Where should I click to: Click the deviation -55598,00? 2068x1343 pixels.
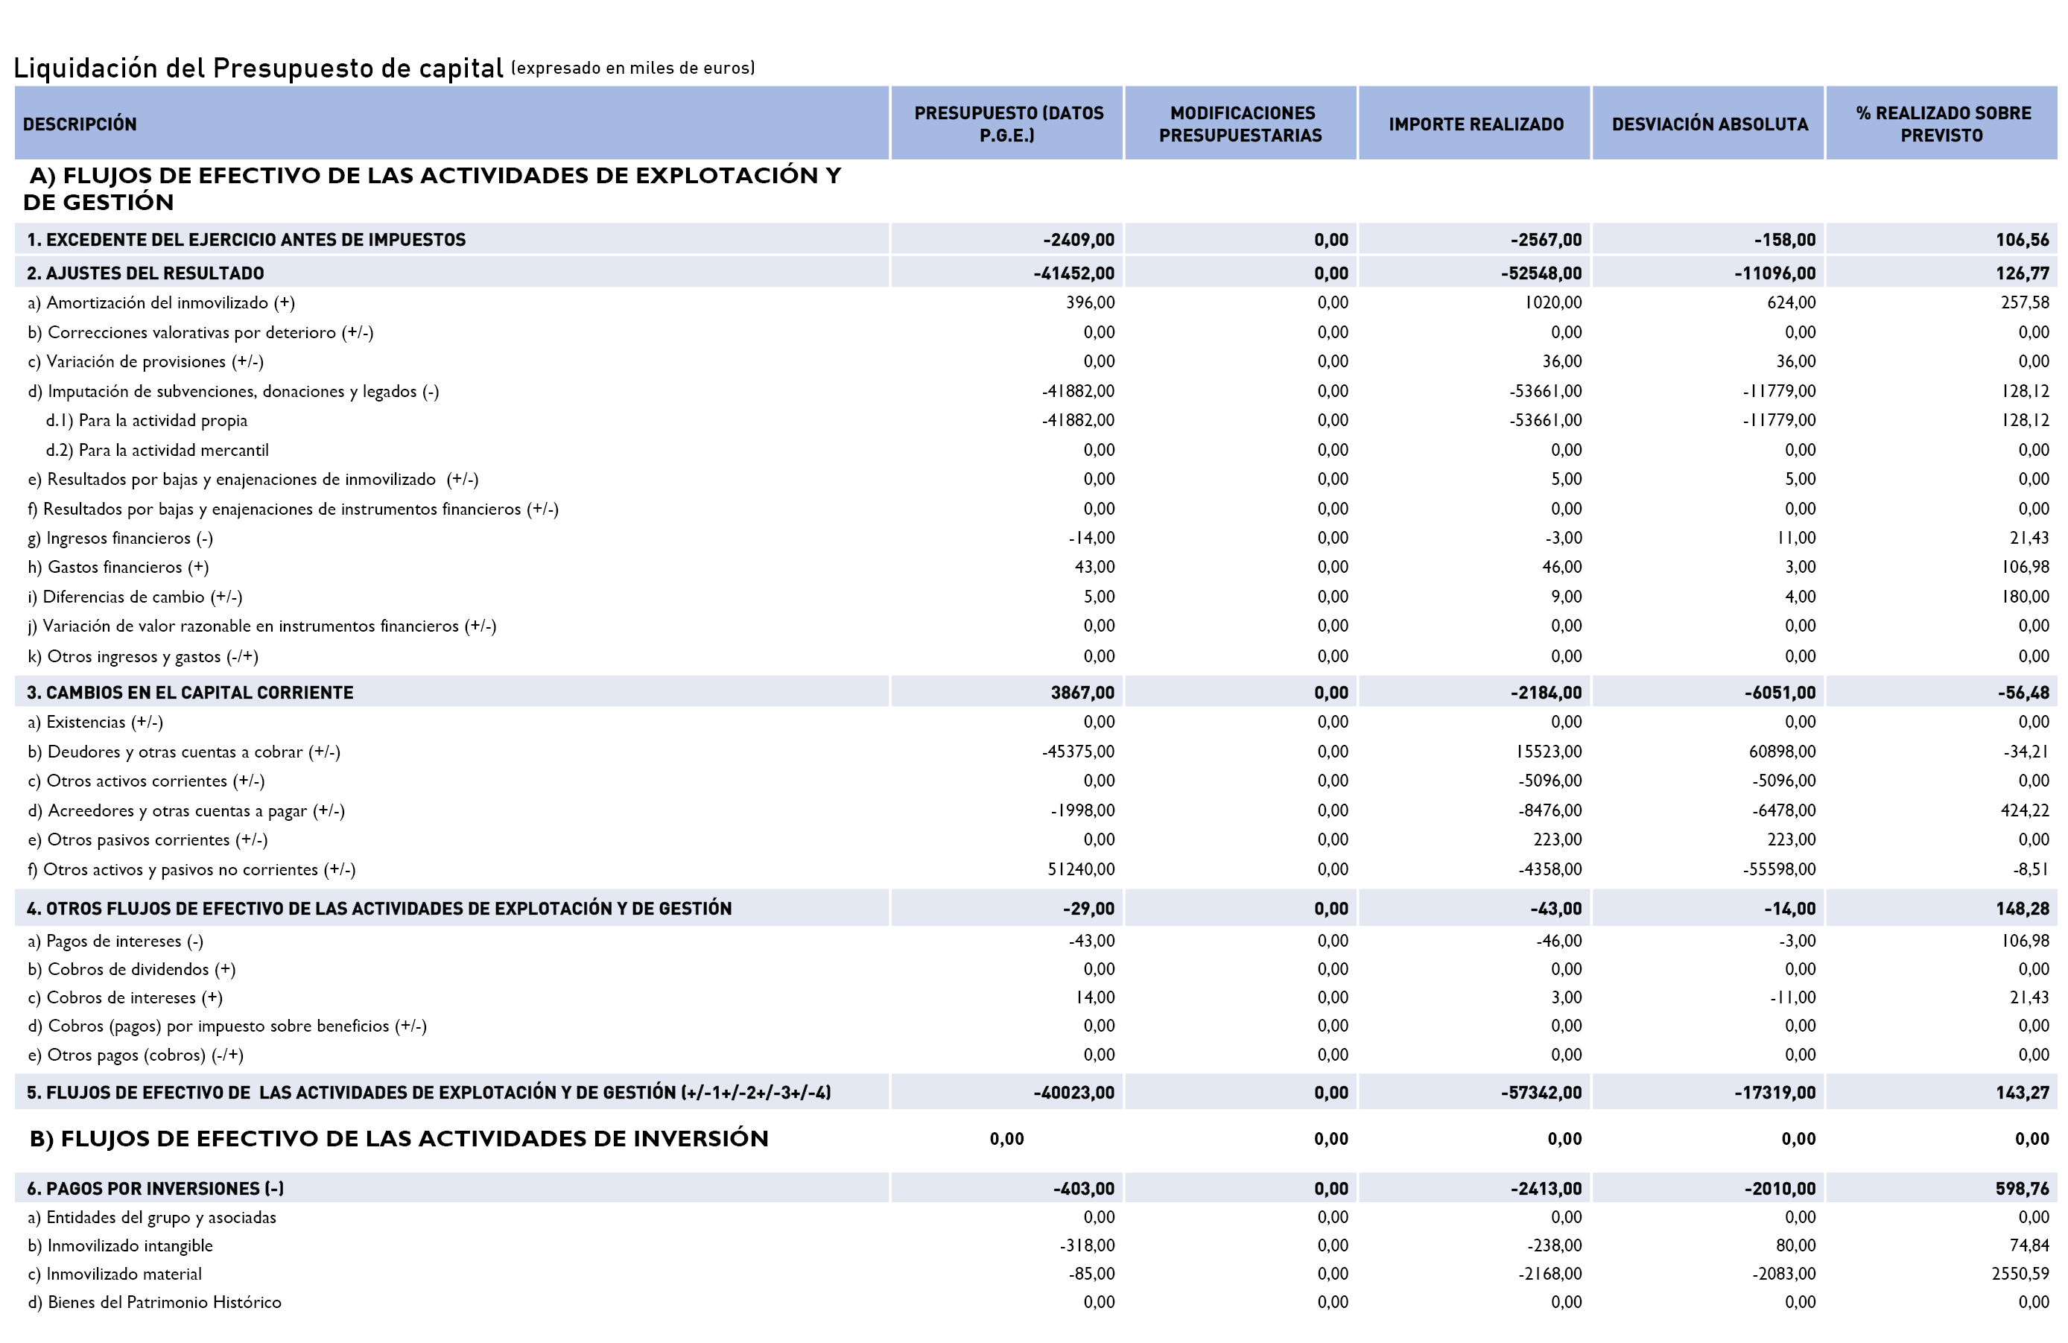[x=1779, y=869]
